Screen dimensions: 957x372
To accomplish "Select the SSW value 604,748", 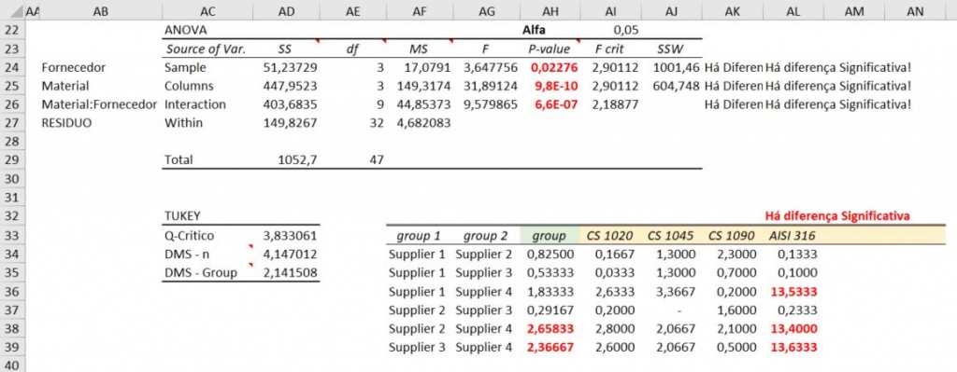I will (x=676, y=86).
